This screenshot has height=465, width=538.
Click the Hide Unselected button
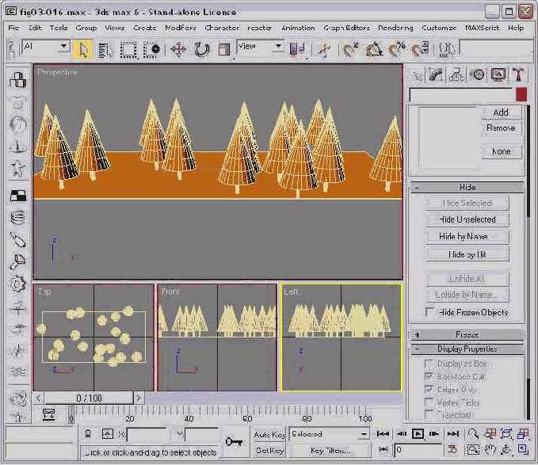click(467, 219)
